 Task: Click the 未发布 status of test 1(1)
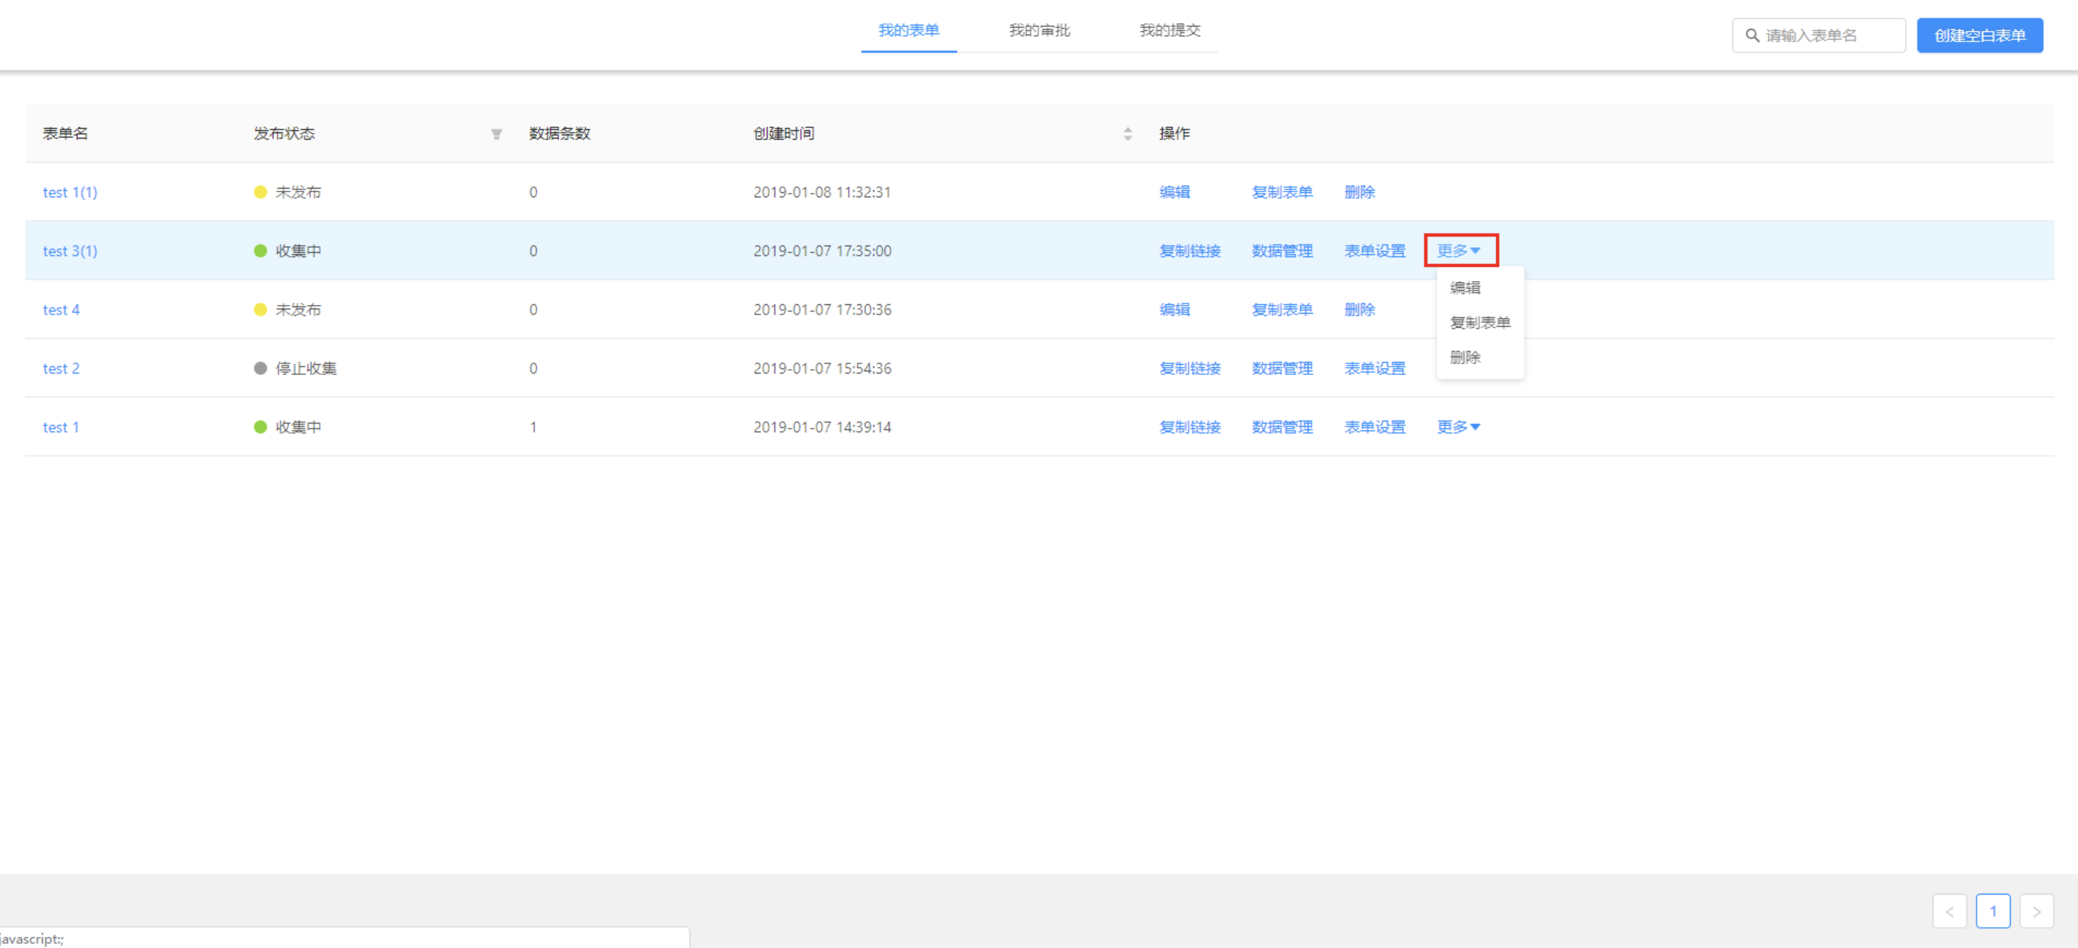pos(287,193)
